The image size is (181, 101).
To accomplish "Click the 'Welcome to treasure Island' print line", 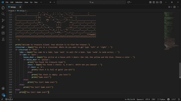I will 52,45.
